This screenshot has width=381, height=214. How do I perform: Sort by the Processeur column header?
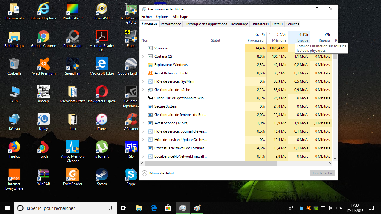(x=256, y=37)
